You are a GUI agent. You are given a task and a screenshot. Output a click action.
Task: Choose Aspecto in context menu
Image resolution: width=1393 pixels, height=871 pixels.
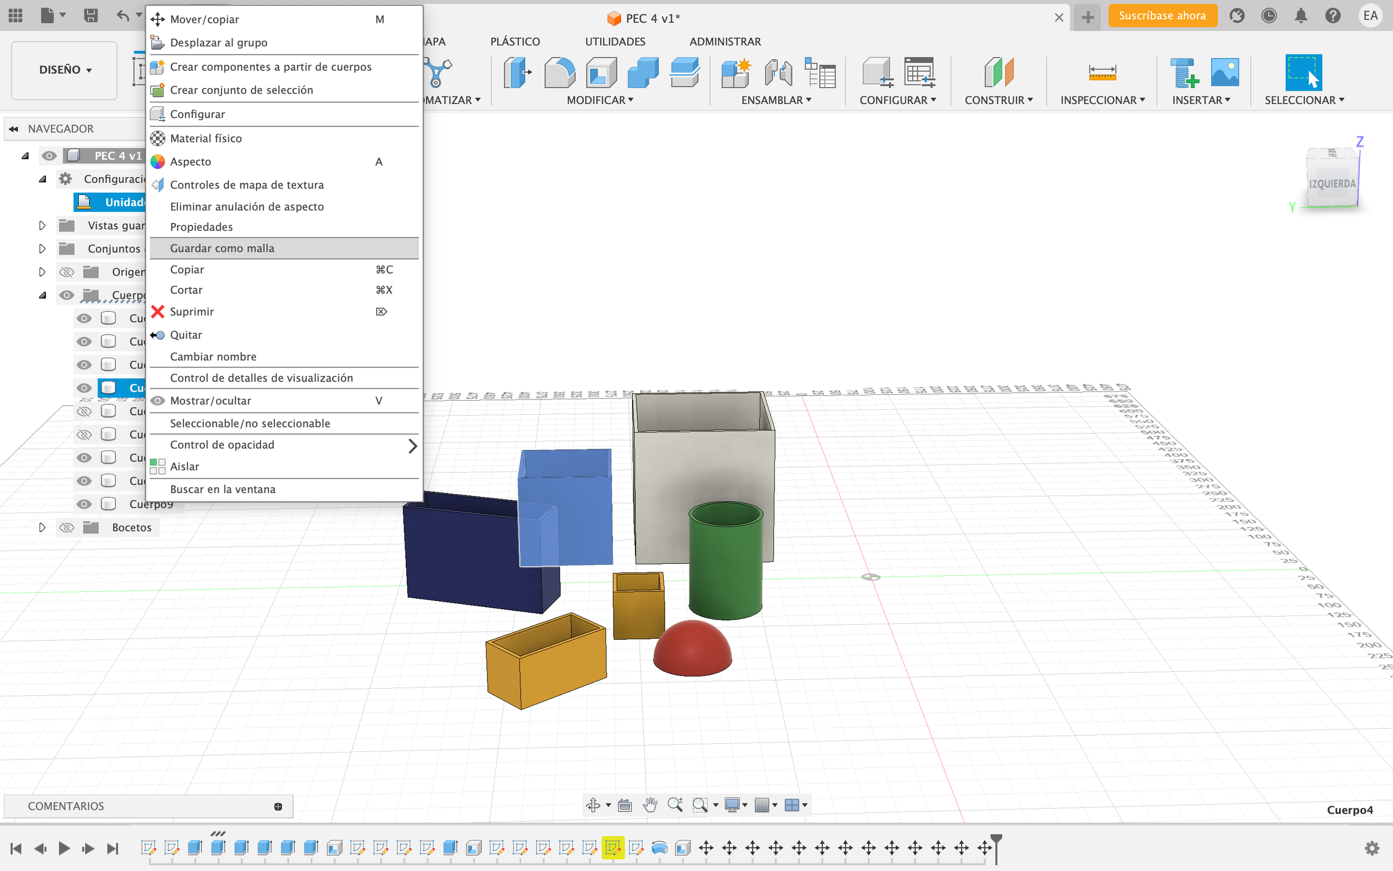(x=284, y=161)
